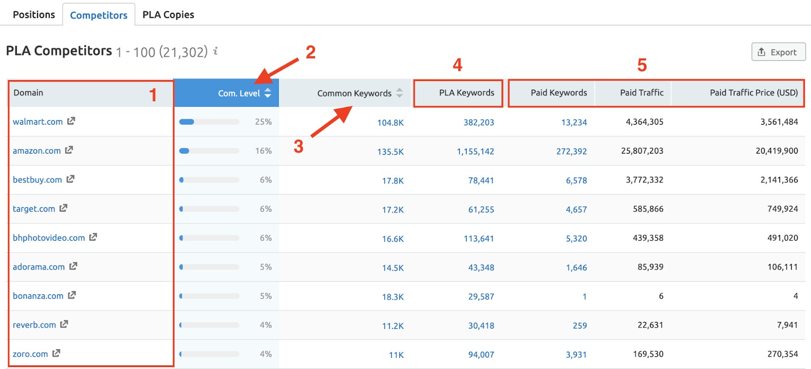This screenshot has width=811, height=369.
Task: Open the reverb.com domain link
Action: 34,324
